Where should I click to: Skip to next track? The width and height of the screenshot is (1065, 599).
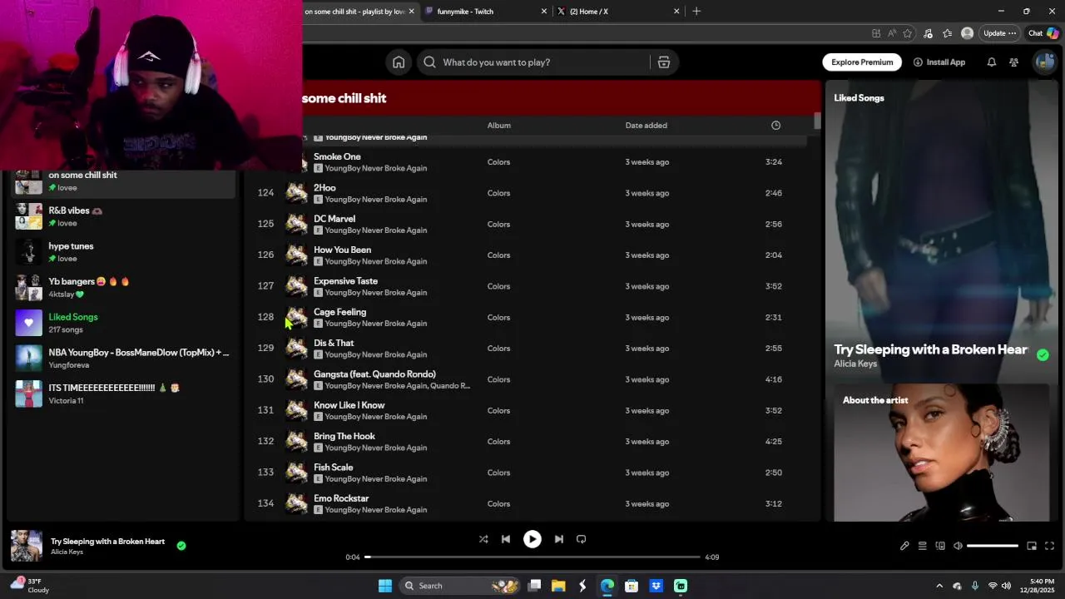559,539
